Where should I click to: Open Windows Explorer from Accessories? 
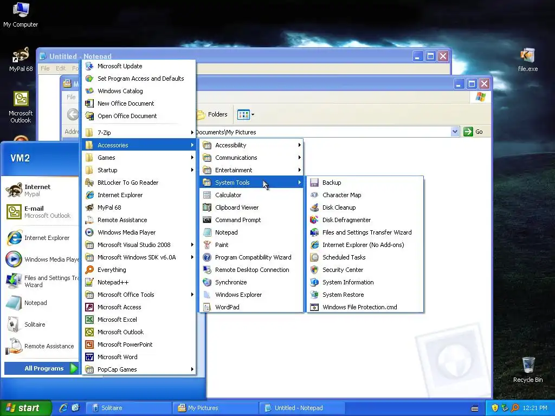pos(251,295)
